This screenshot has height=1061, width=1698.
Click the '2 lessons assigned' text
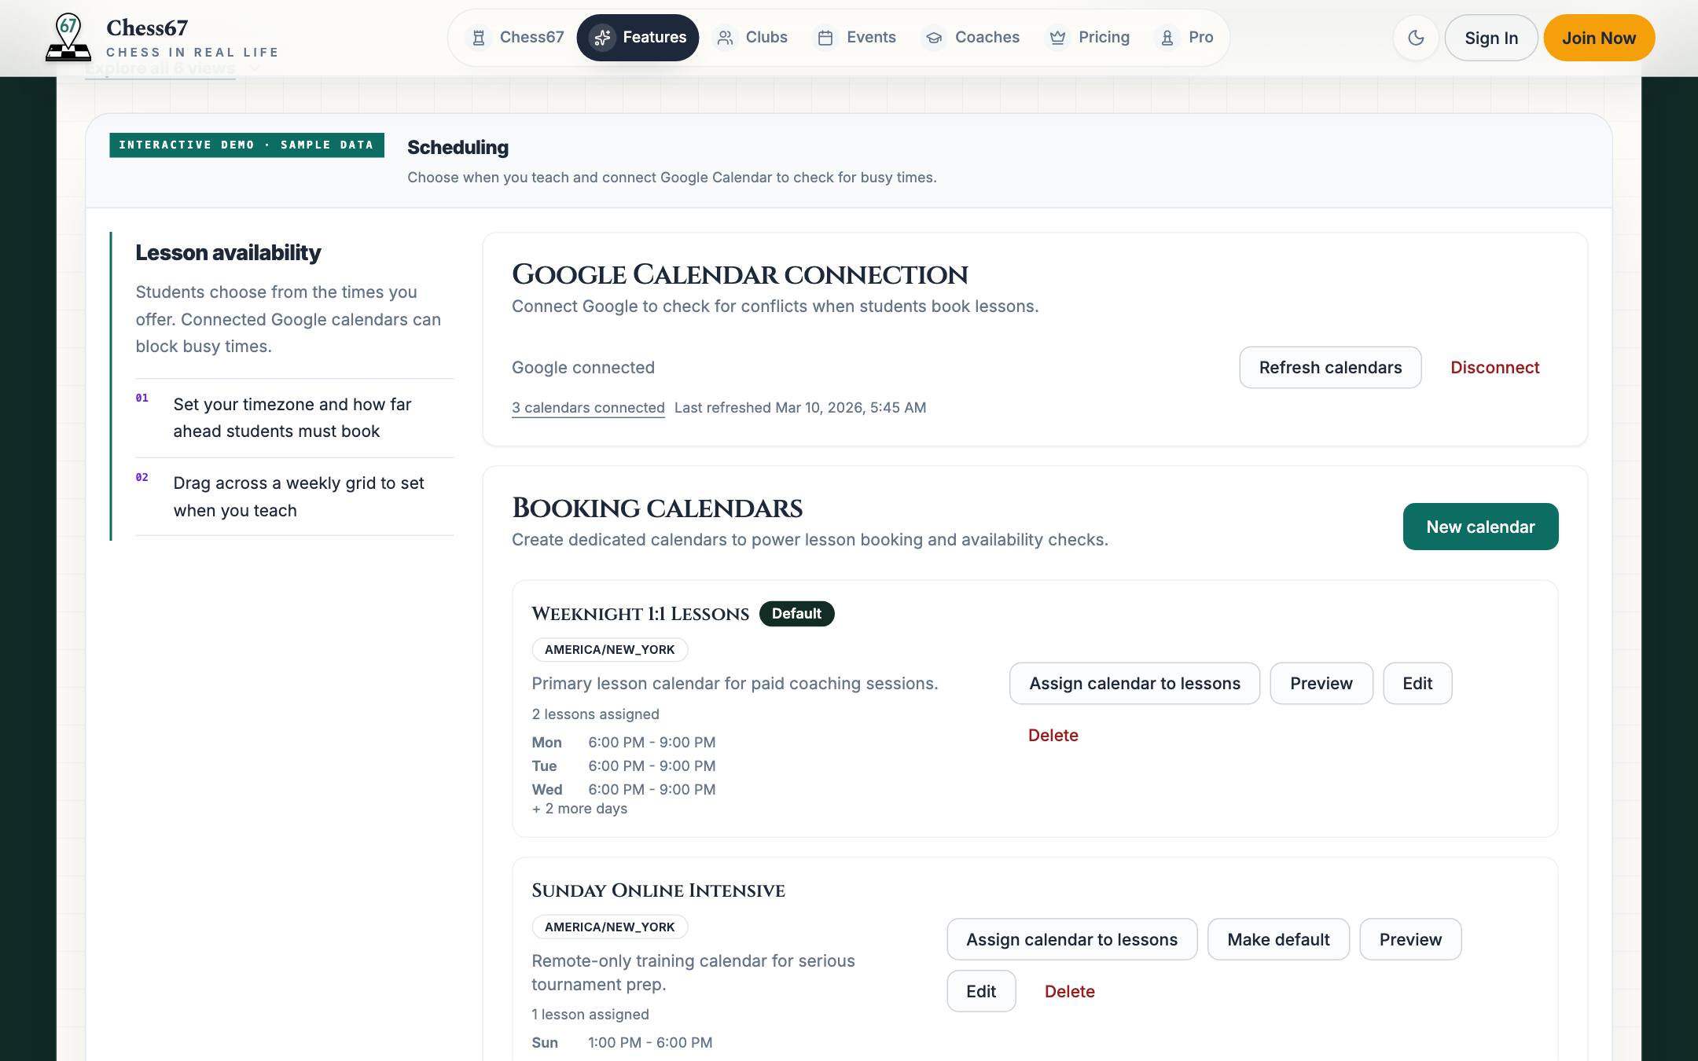coord(595,714)
